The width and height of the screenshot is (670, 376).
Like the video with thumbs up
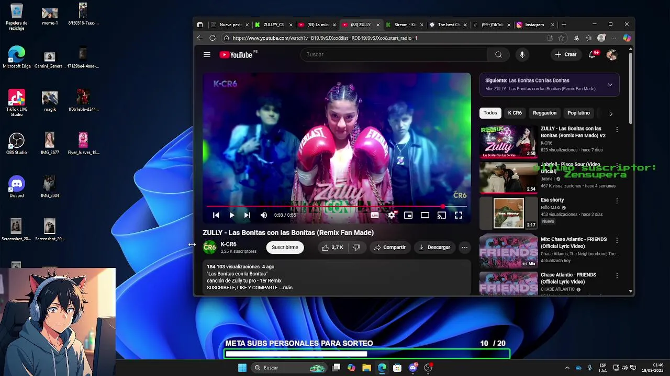tap(332, 248)
